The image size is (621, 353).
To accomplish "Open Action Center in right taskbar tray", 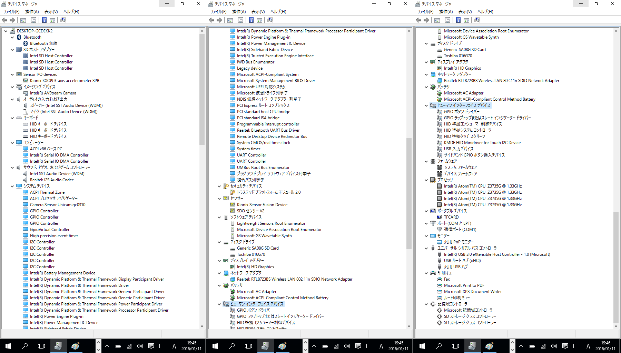I will tap(565, 346).
